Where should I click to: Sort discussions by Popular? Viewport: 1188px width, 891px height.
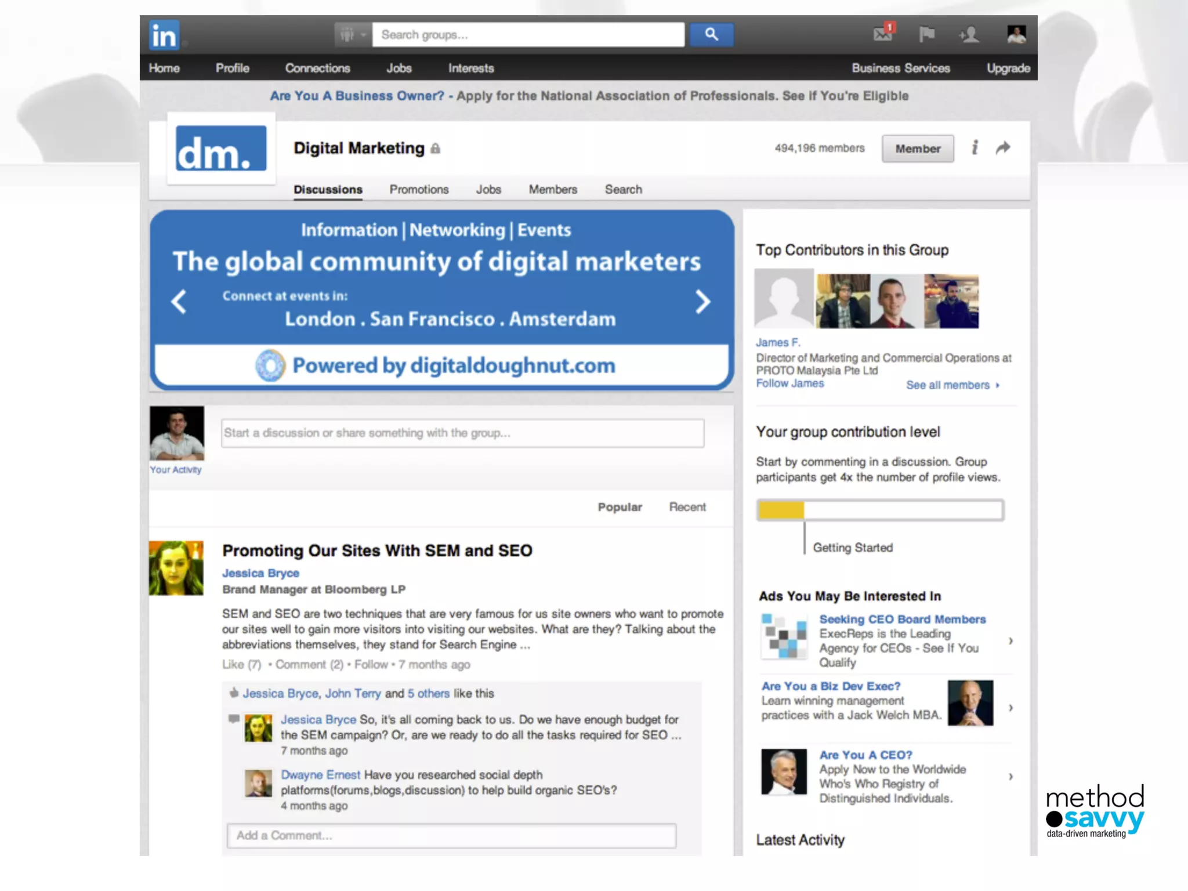tap(620, 506)
